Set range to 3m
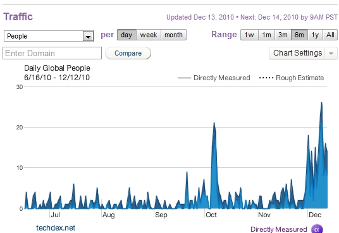The width and height of the screenshot is (339, 233). (283, 35)
